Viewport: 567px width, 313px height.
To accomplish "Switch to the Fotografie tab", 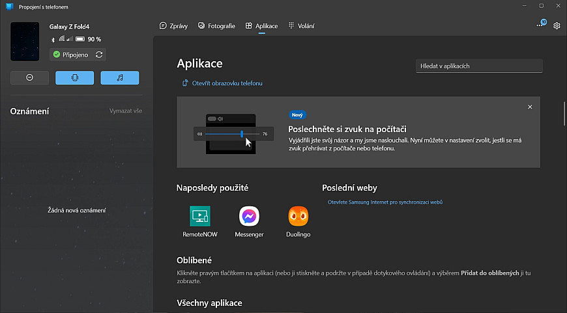I will pos(216,25).
